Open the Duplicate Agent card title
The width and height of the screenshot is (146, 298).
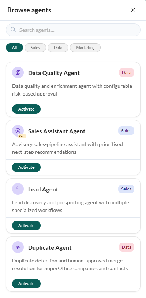(50, 247)
